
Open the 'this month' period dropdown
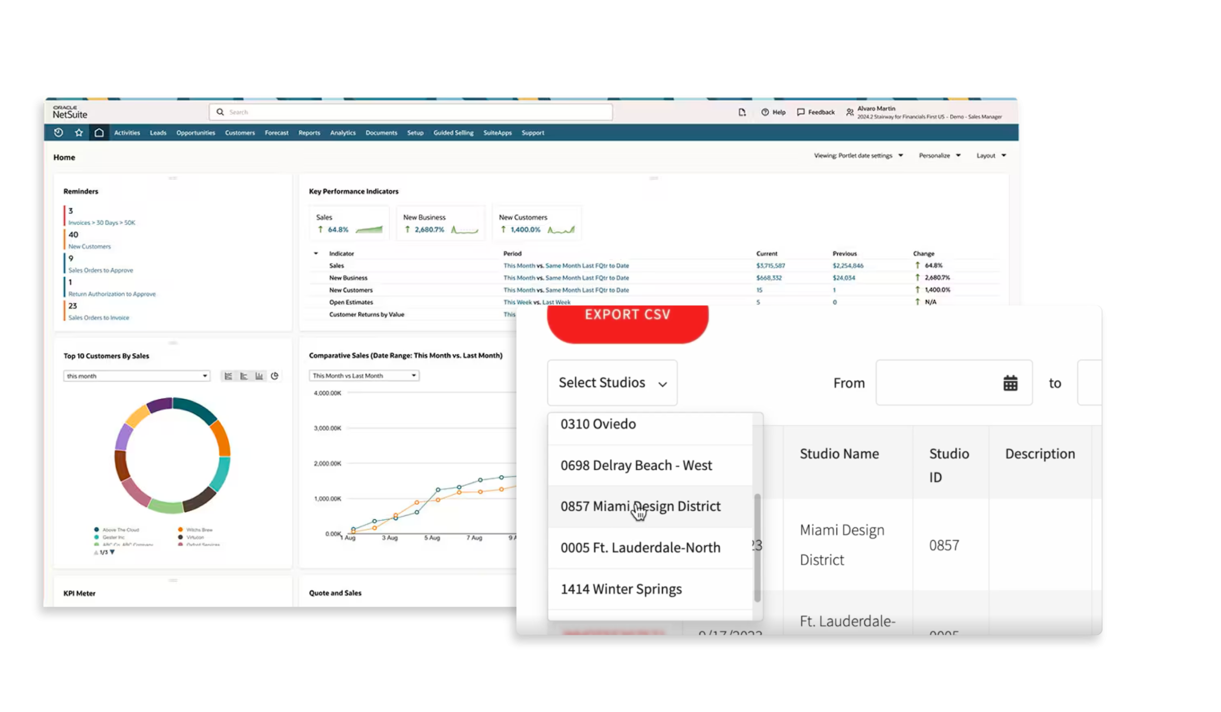pos(136,376)
